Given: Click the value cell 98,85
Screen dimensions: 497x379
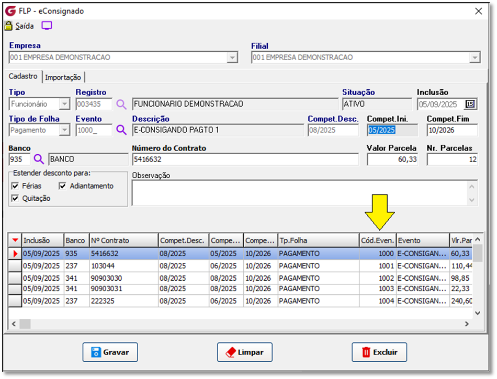Looking at the screenshot, I should click(x=461, y=278).
